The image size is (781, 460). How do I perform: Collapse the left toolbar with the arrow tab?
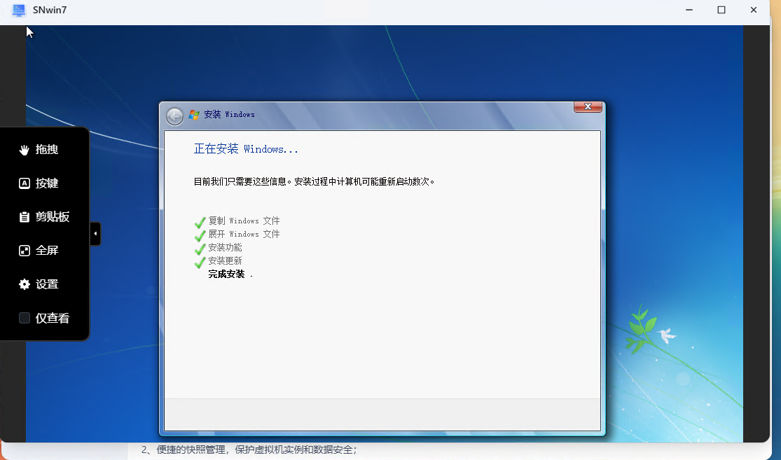pos(95,234)
